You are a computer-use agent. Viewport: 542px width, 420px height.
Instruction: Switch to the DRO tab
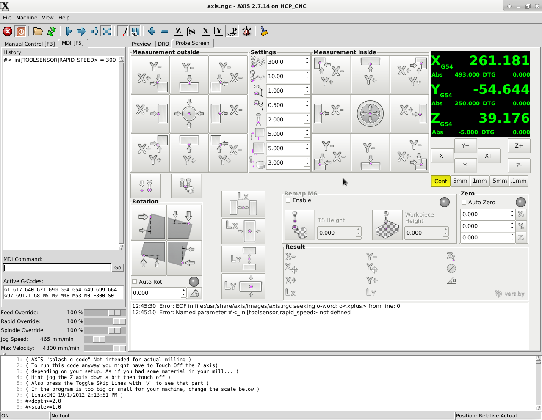[163, 44]
